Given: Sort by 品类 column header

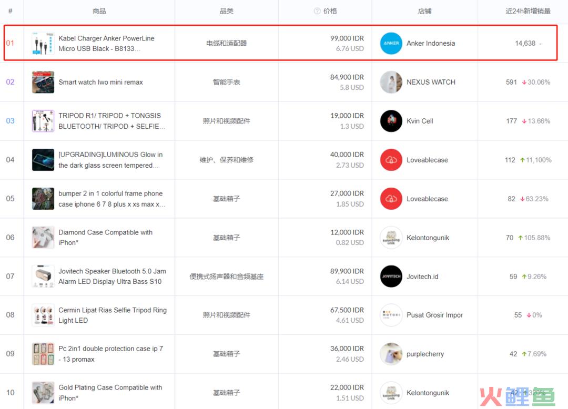Looking at the screenshot, I should 226,11.
